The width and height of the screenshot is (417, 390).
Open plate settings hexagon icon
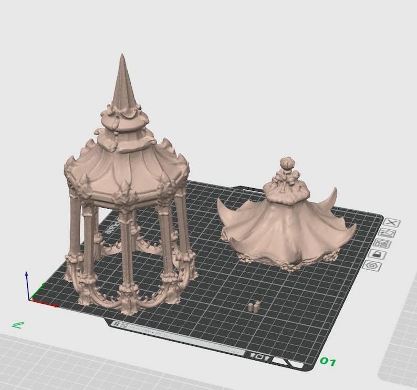[x=373, y=265]
